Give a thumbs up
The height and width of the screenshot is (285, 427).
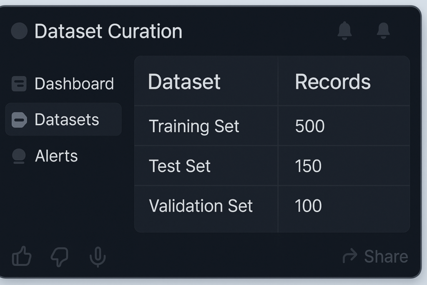coord(22,256)
